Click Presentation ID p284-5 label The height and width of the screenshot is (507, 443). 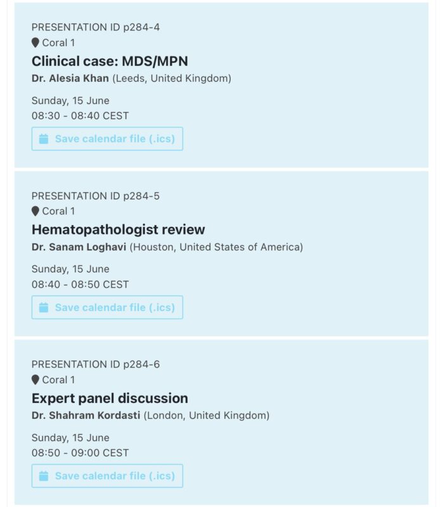pos(96,196)
